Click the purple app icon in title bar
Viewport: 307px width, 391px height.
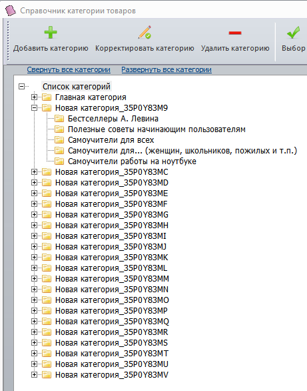(10, 11)
